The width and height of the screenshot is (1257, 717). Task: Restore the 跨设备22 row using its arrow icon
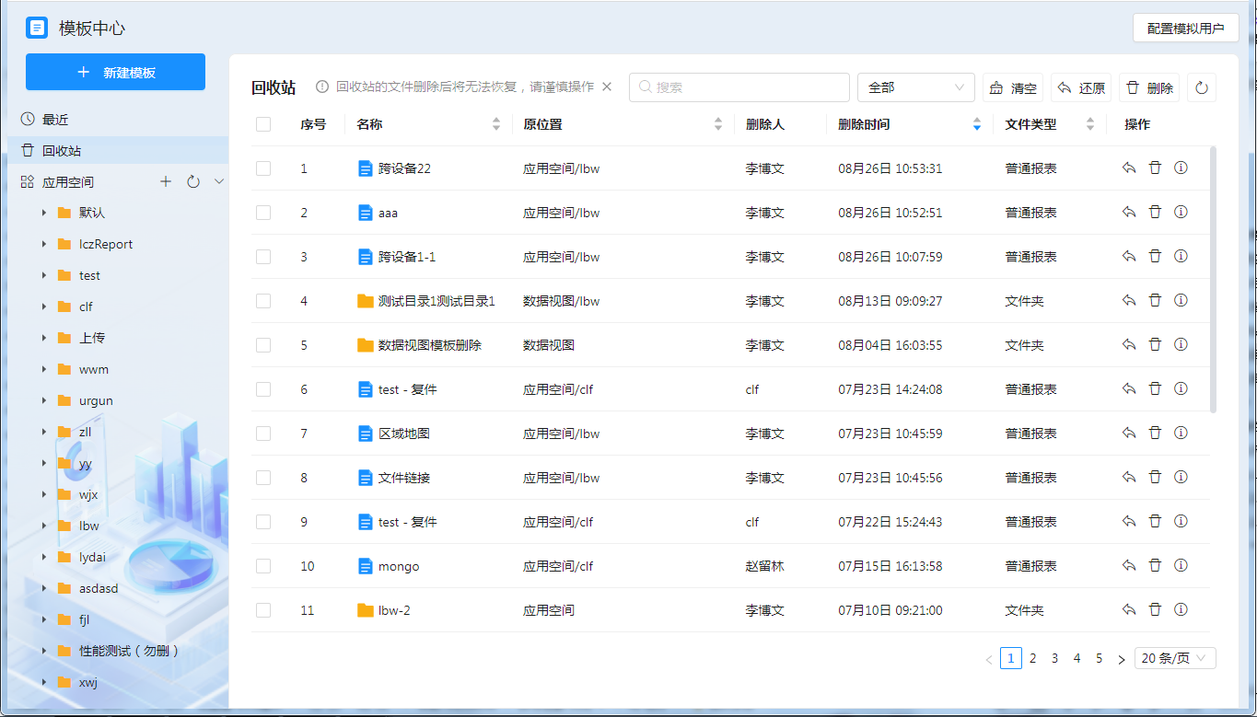(x=1129, y=168)
